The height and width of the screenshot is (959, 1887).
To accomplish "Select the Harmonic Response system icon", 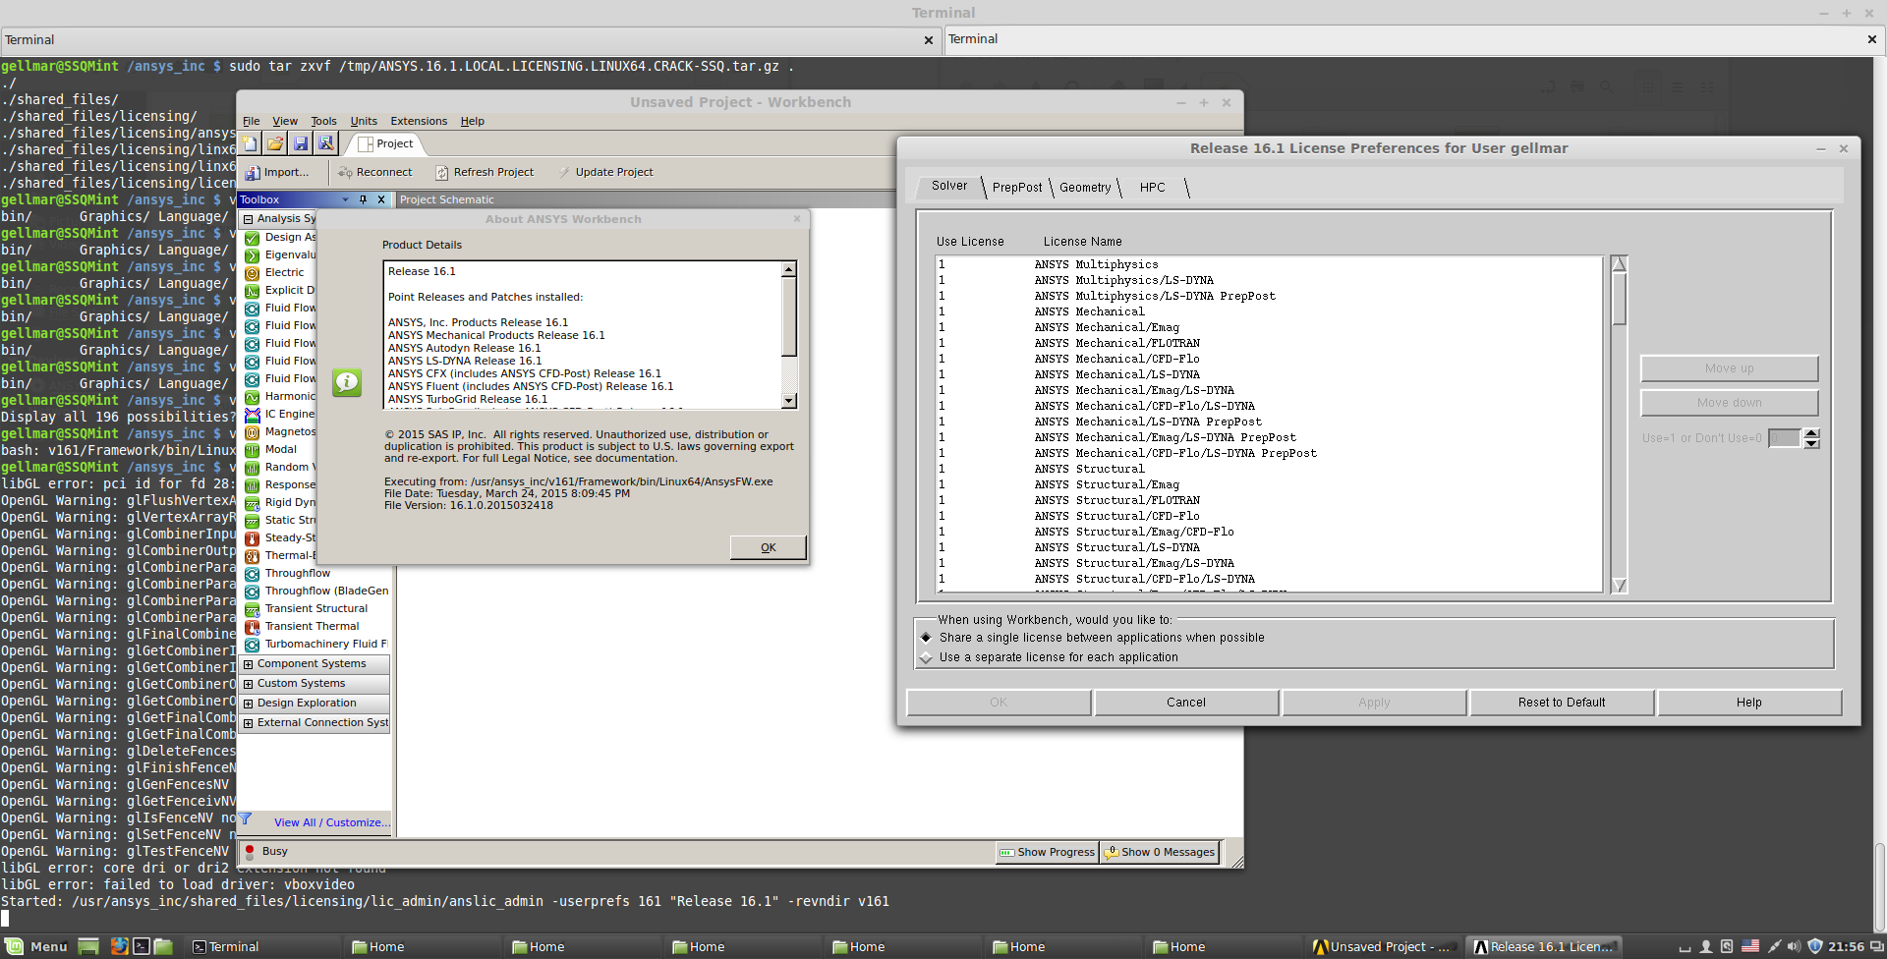I will click(252, 397).
